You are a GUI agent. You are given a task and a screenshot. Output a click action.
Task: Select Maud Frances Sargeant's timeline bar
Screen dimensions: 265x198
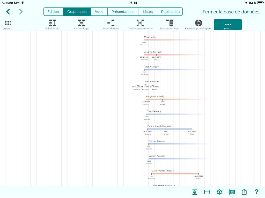[175, 174]
